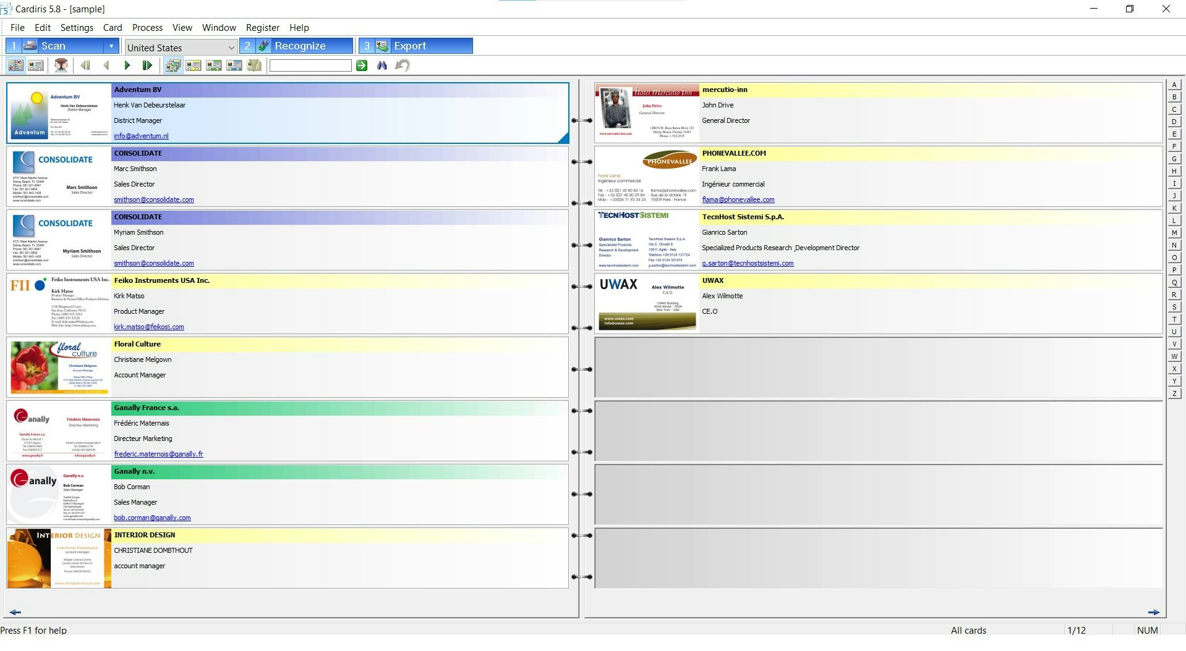
Task: Jump to index letter T tab
Action: 1174,319
